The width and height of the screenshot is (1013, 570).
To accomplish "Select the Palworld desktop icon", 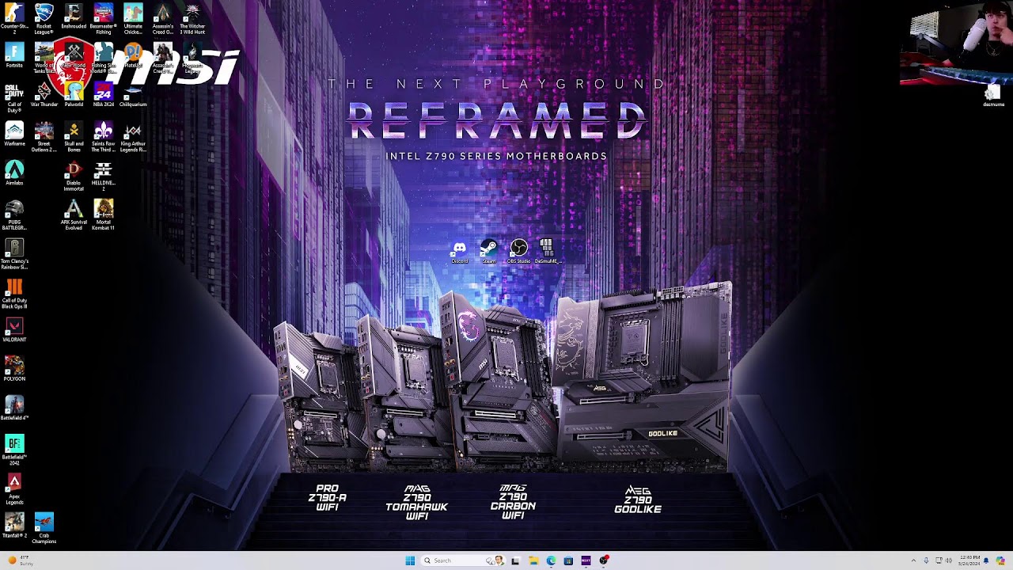I will 74,95.
